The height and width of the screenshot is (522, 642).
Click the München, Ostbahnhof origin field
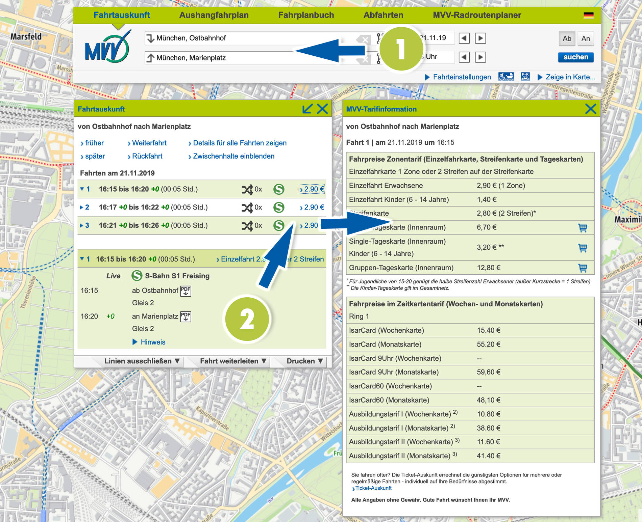coord(250,38)
